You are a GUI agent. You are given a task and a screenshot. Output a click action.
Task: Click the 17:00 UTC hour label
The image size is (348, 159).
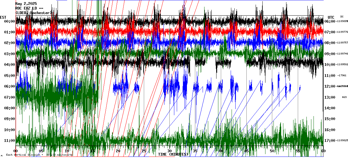pos(331,141)
